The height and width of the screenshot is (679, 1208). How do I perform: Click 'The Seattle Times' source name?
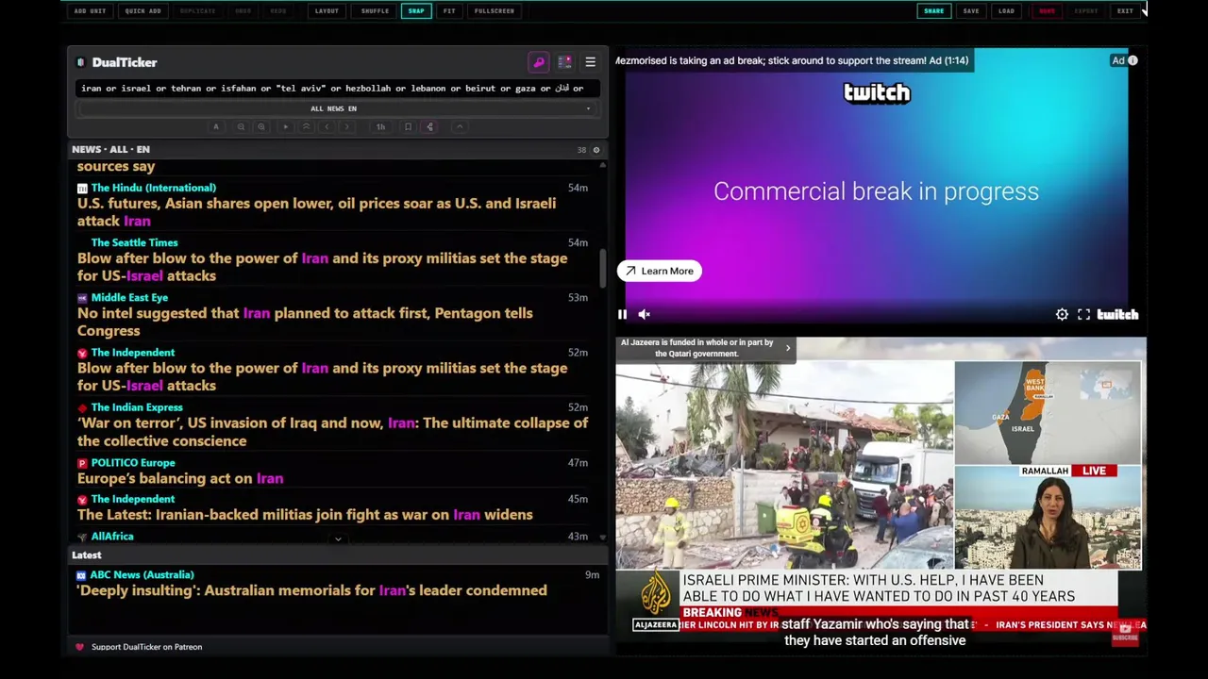pyautogui.click(x=134, y=243)
